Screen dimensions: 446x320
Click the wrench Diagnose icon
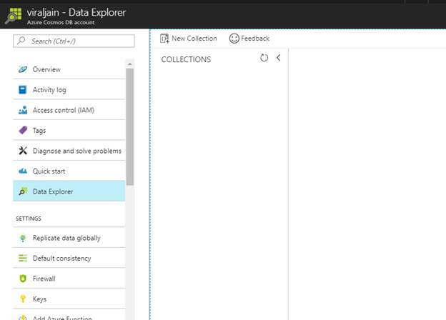click(x=23, y=151)
